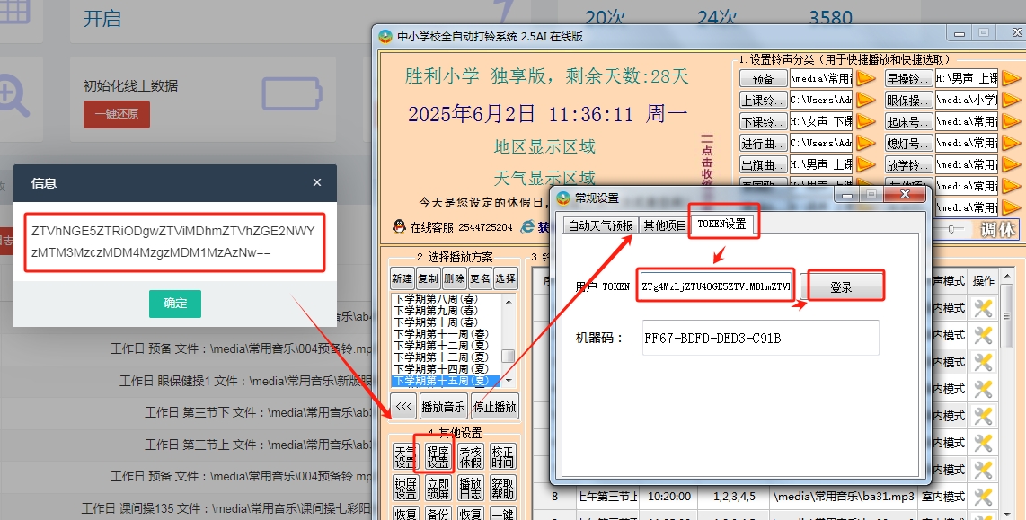This screenshot has width=1026, height=520.
Task: Click the \media\常用音乐\ba31.mp3 cell
Action: pos(844,497)
